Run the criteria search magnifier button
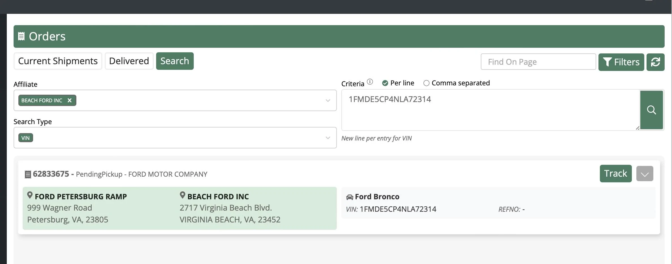 [651, 110]
